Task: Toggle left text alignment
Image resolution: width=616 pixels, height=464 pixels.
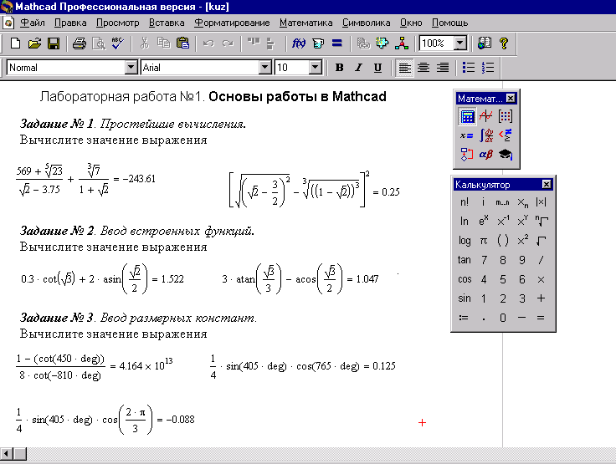Action: click(x=404, y=68)
